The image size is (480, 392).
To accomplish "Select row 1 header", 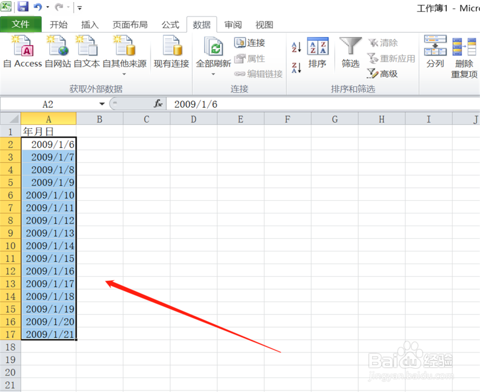I will click(11, 131).
